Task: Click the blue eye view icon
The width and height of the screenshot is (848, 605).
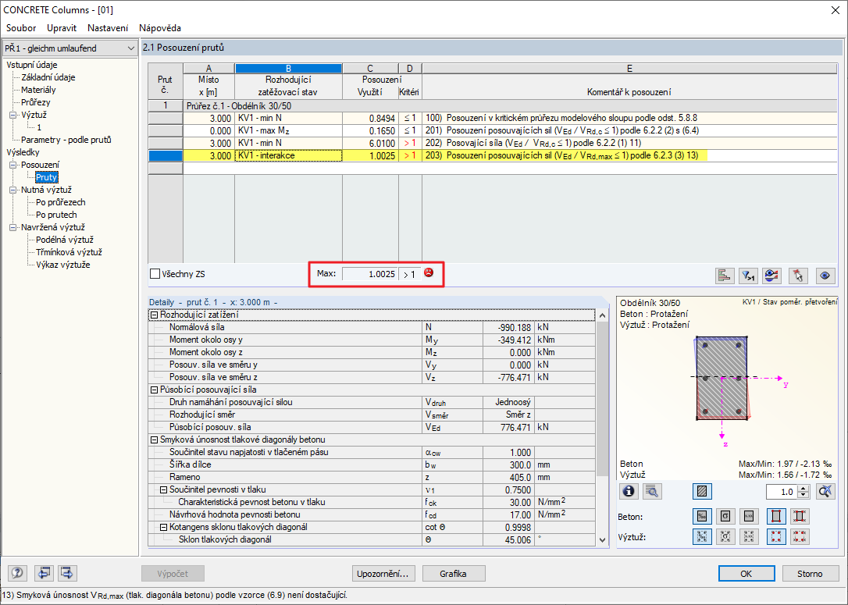Action: (x=825, y=276)
